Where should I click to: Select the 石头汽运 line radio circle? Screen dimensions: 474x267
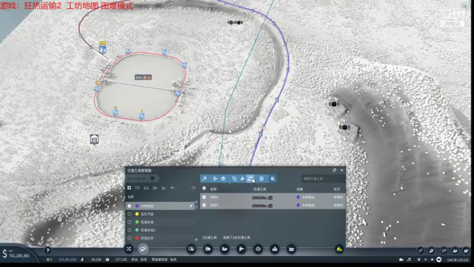[129, 214]
